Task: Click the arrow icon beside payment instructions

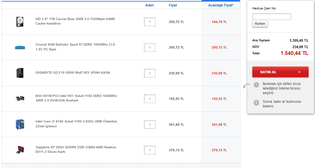Action: pos(247,86)
